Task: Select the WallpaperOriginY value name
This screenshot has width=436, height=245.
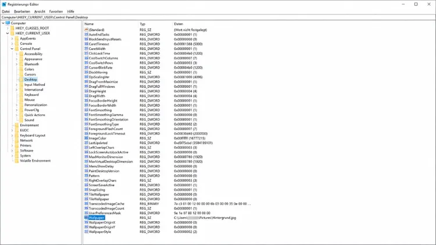Action: (x=102, y=227)
